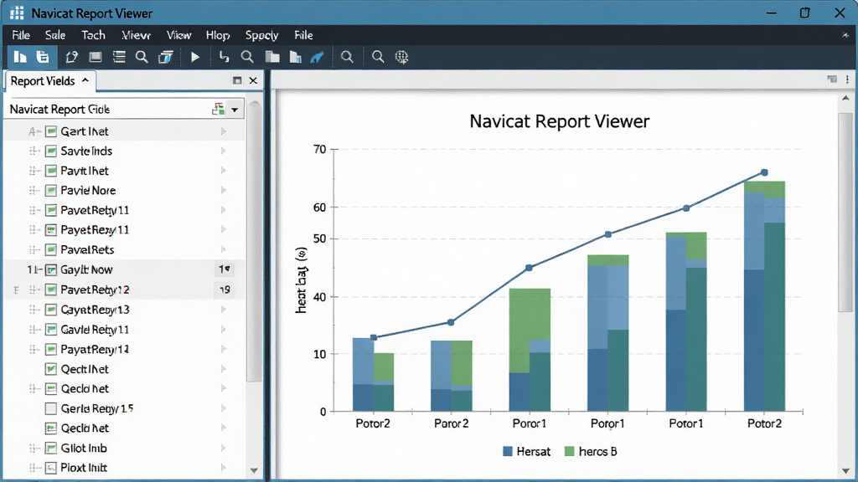The width and height of the screenshot is (858, 482).
Task: Click the blue Hersat legend swatch
Action: pyautogui.click(x=507, y=451)
